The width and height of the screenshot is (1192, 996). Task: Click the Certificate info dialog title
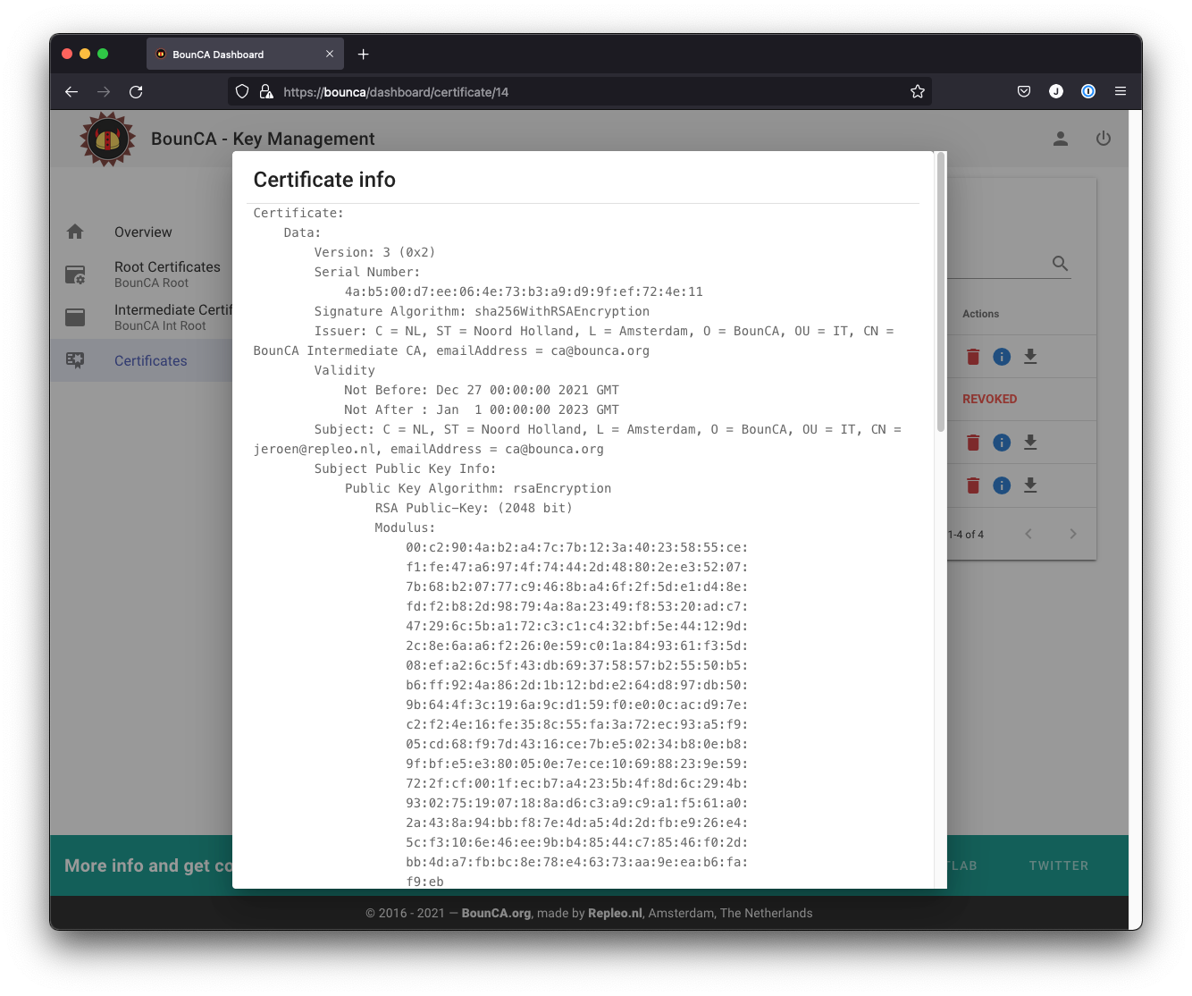coord(324,180)
